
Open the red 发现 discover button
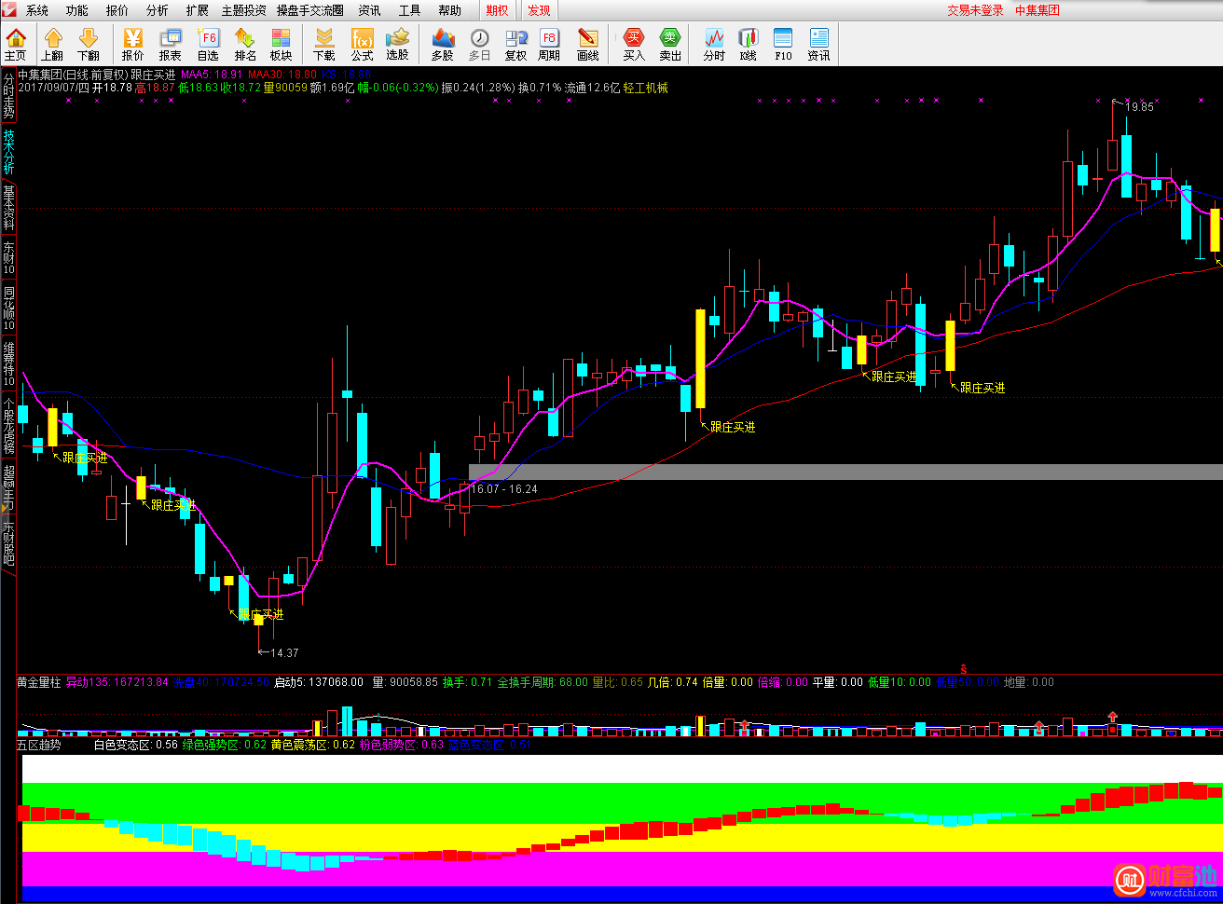[x=539, y=10]
